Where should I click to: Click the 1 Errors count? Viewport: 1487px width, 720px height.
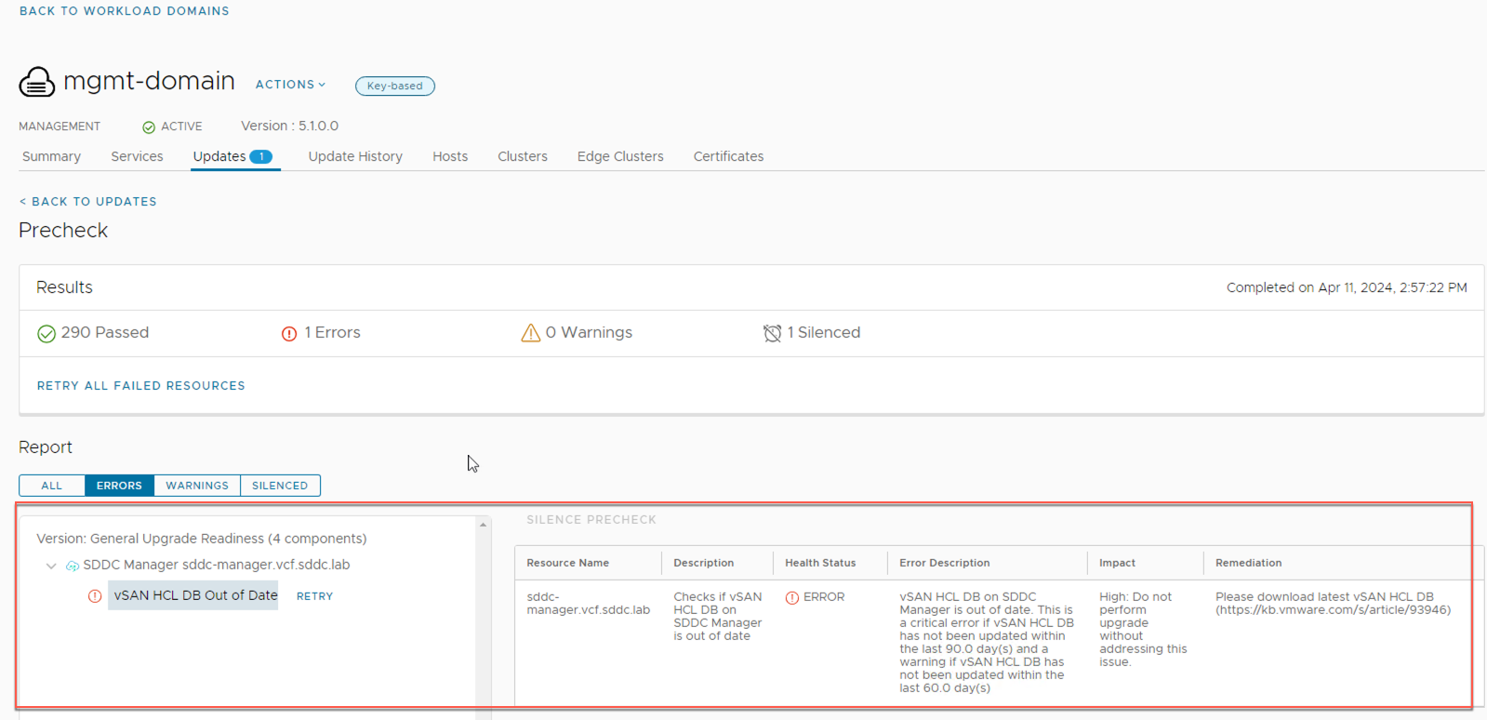332,333
